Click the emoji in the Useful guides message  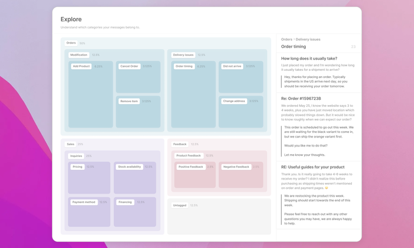click(326, 188)
